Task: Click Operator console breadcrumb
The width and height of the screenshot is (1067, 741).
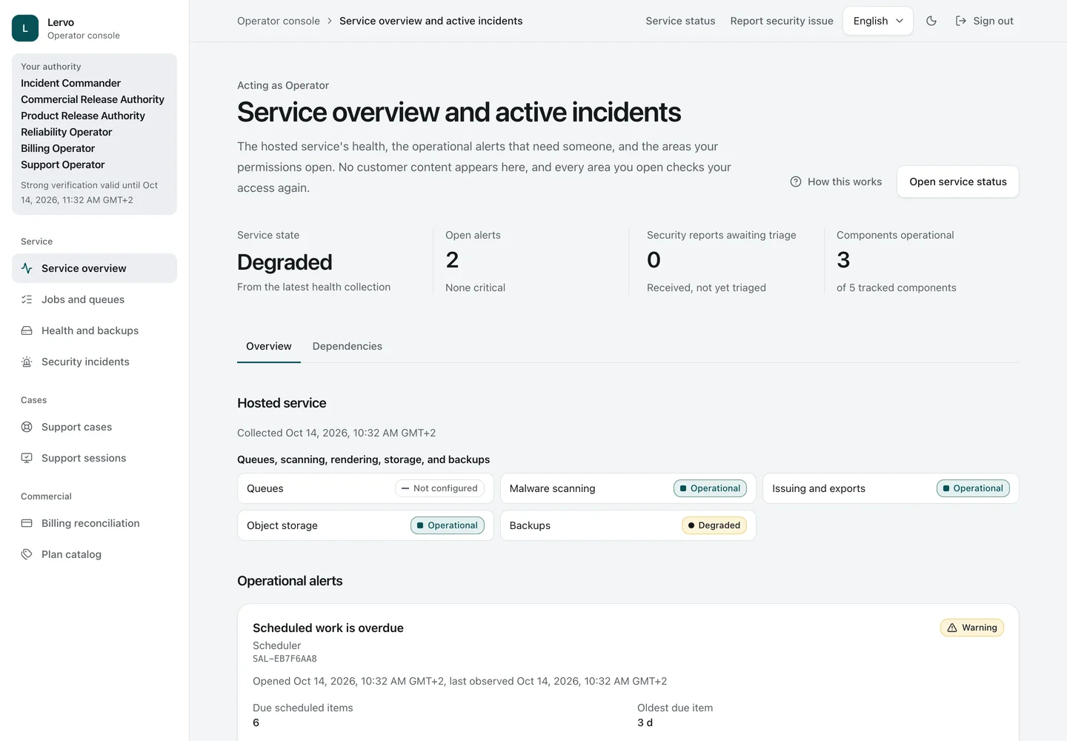Action: [x=279, y=21]
